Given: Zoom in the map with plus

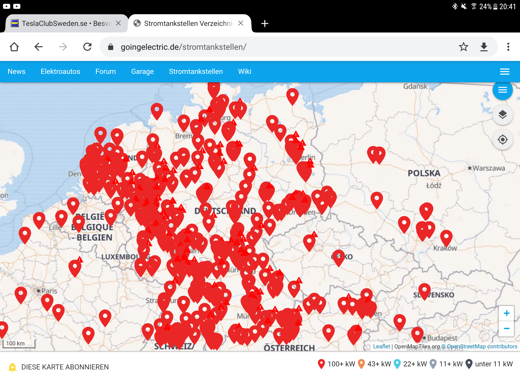Looking at the screenshot, I should pos(507,313).
